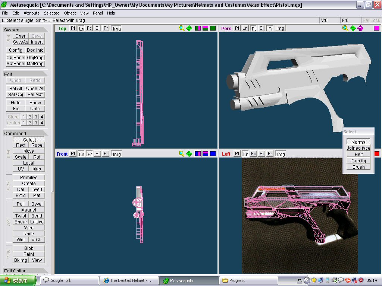
Task: Open the Progress folder taskbar item
Action: click(248, 280)
